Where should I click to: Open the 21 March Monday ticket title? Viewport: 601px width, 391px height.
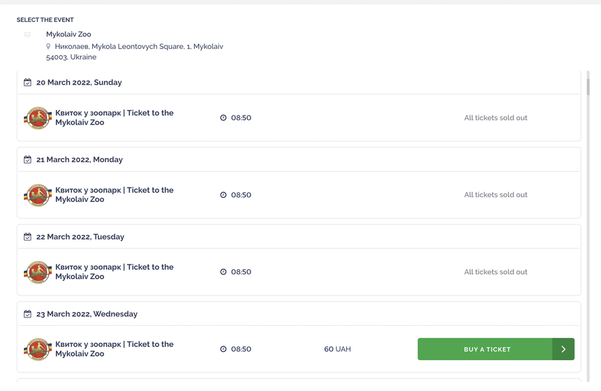pyautogui.click(x=114, y=194)
